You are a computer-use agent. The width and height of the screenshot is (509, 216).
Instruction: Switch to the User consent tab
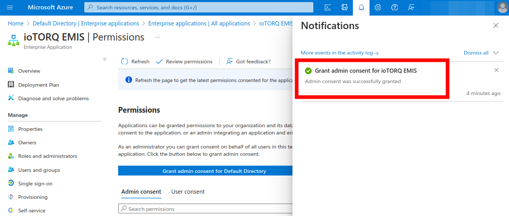188,192
